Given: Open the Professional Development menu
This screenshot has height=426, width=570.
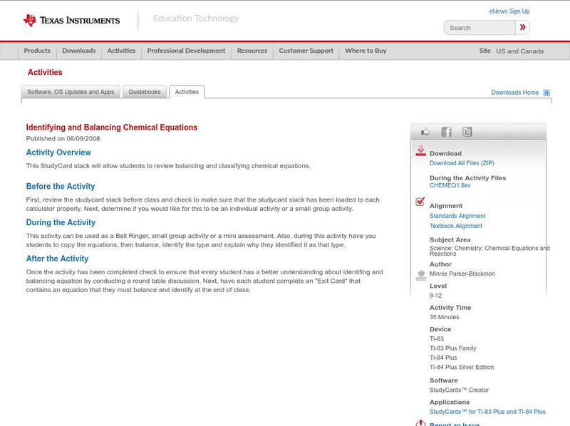Looking at the screenshot, I should (186, 51).
